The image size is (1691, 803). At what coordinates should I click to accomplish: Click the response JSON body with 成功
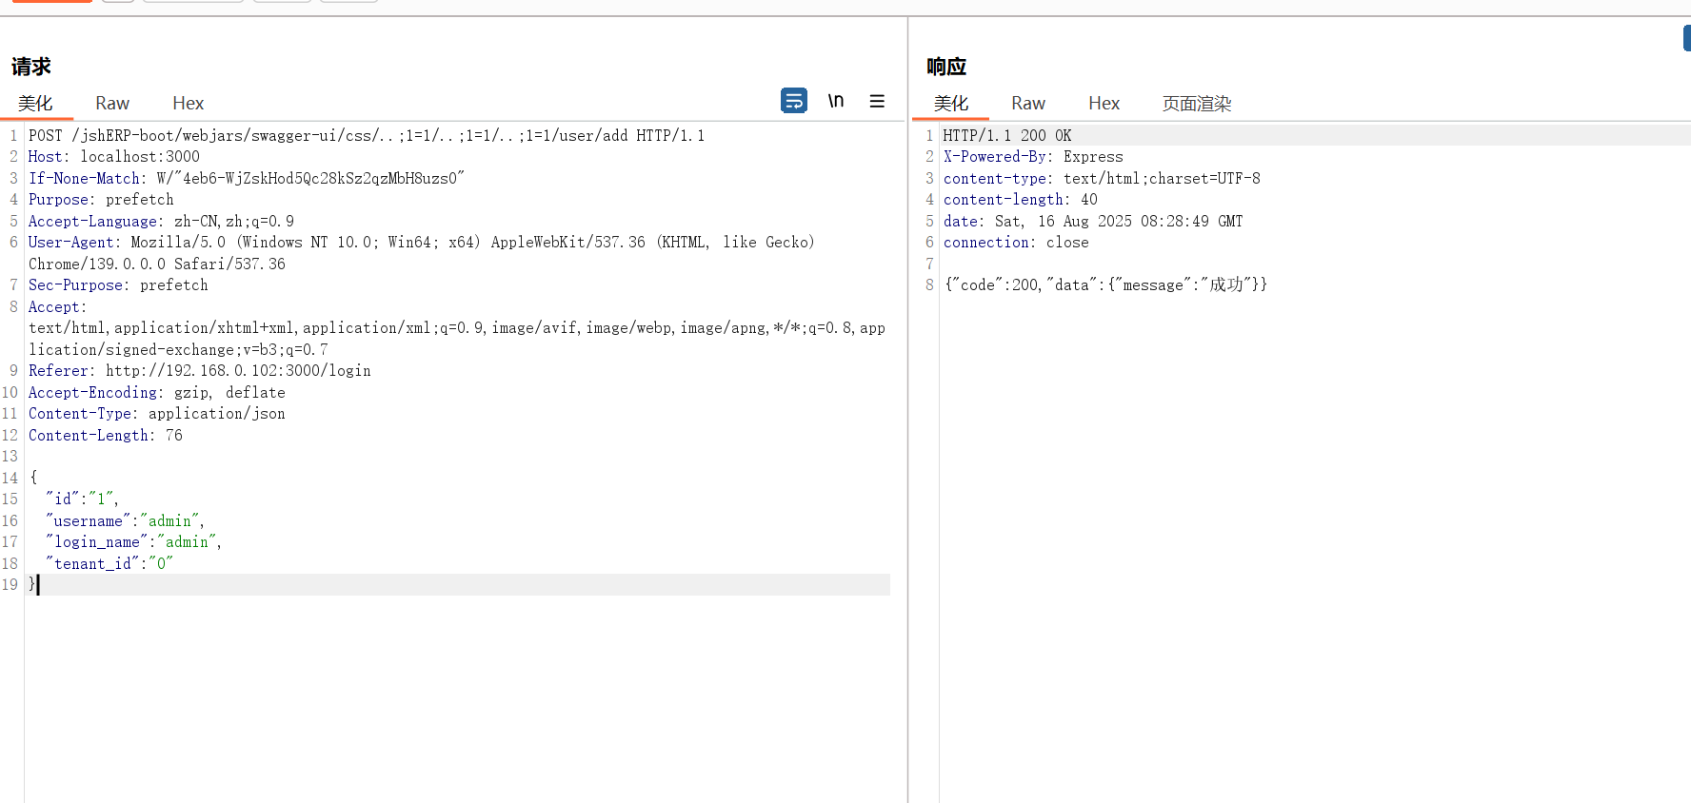click(x=1104, y=284)
